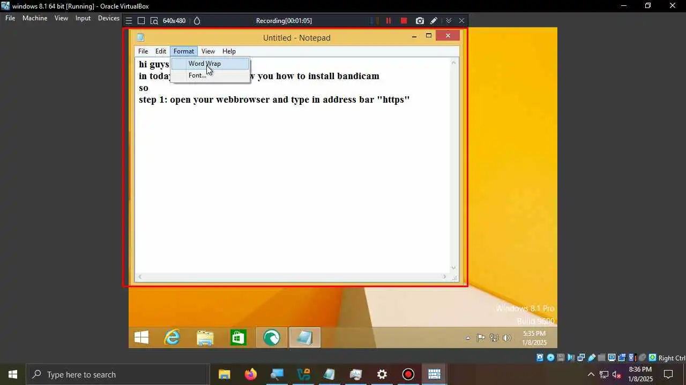Screen dimensions: 686x385
Task: Launch Internet Explorer from the guest taskbar
Action: click(172, 338)
